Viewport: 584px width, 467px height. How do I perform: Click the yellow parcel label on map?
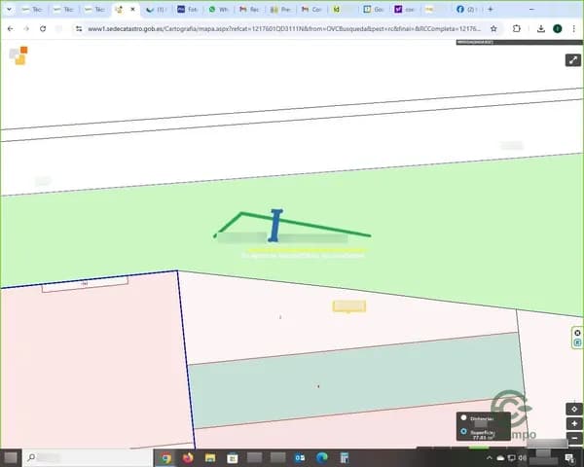click(x=348, y=306)
